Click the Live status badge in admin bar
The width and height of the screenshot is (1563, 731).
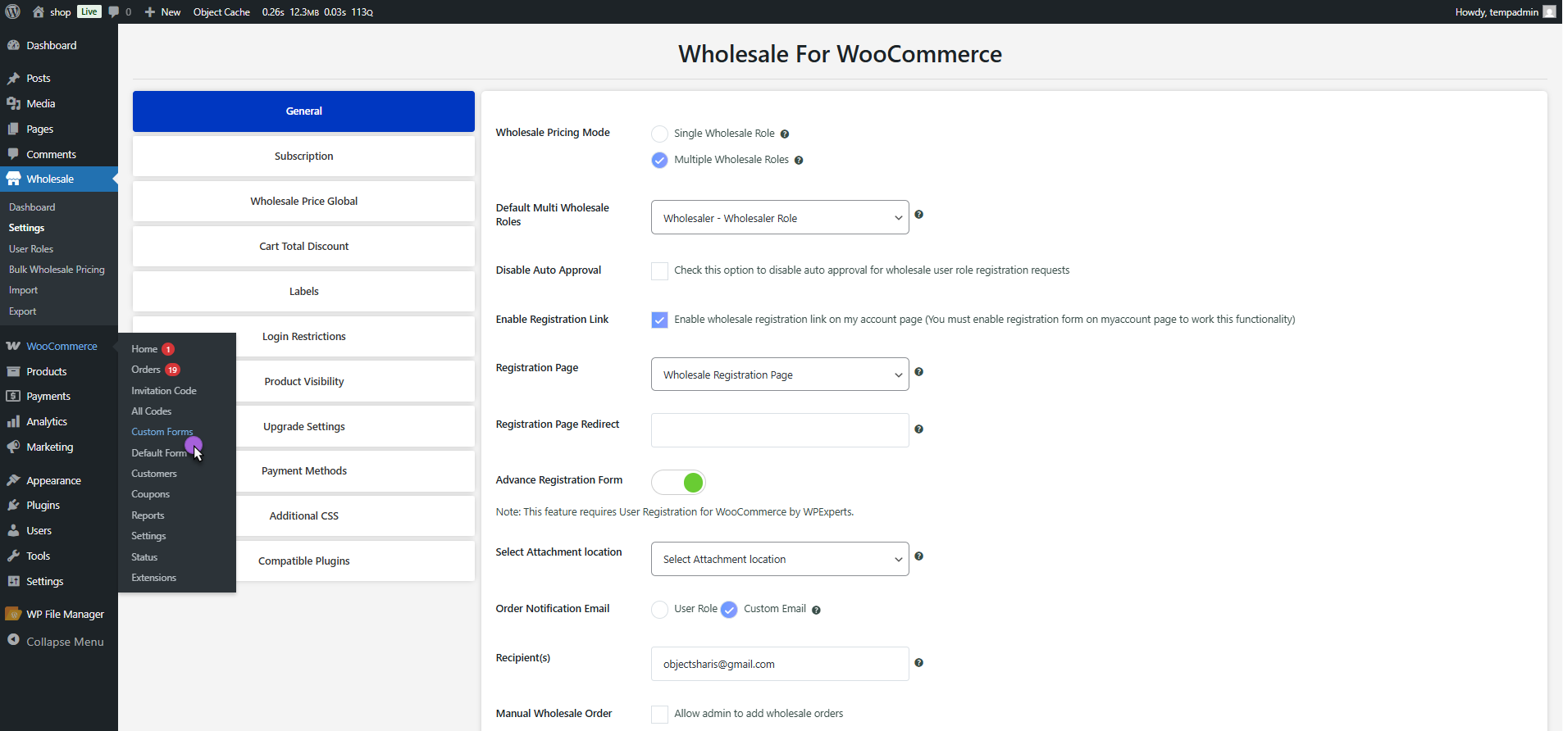[89, 11]
